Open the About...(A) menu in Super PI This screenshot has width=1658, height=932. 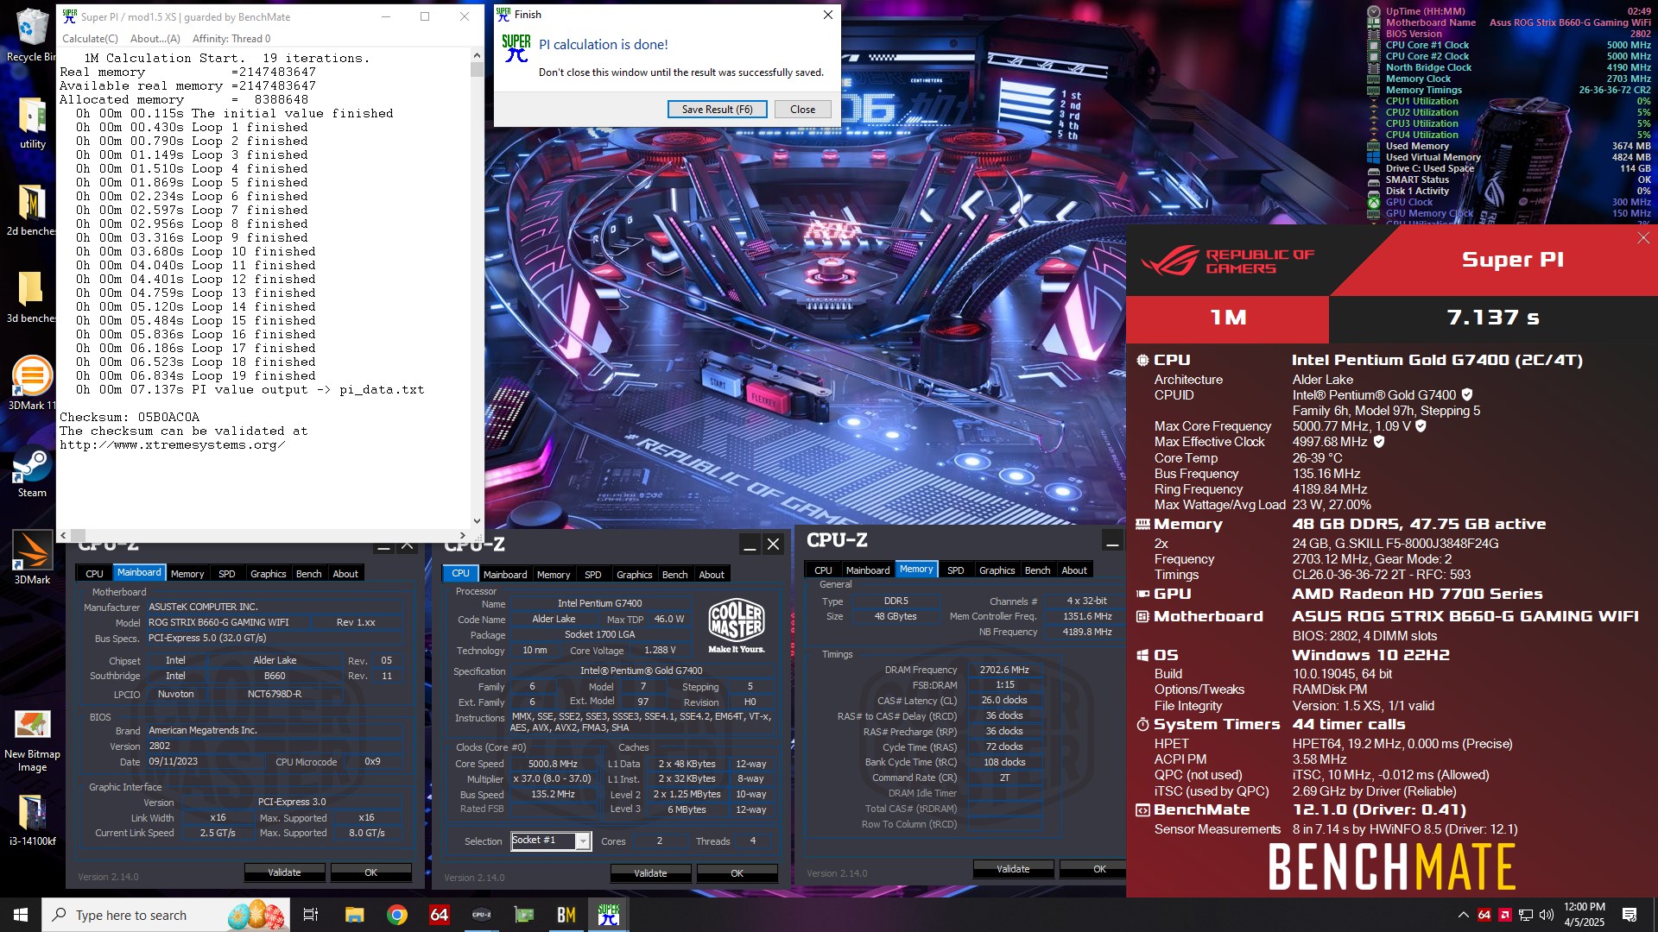click(x=155, y=38)
